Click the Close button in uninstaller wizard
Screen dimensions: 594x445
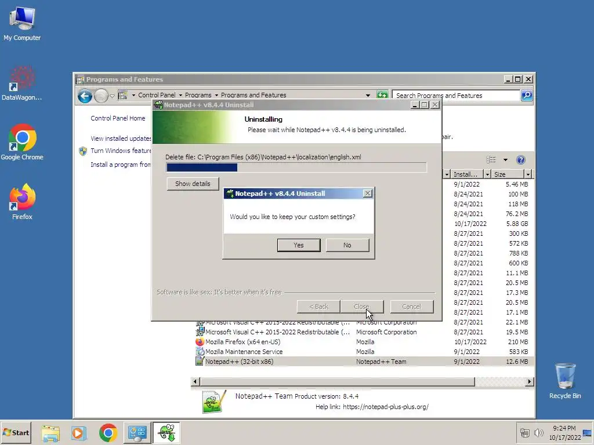pos(362,307)
